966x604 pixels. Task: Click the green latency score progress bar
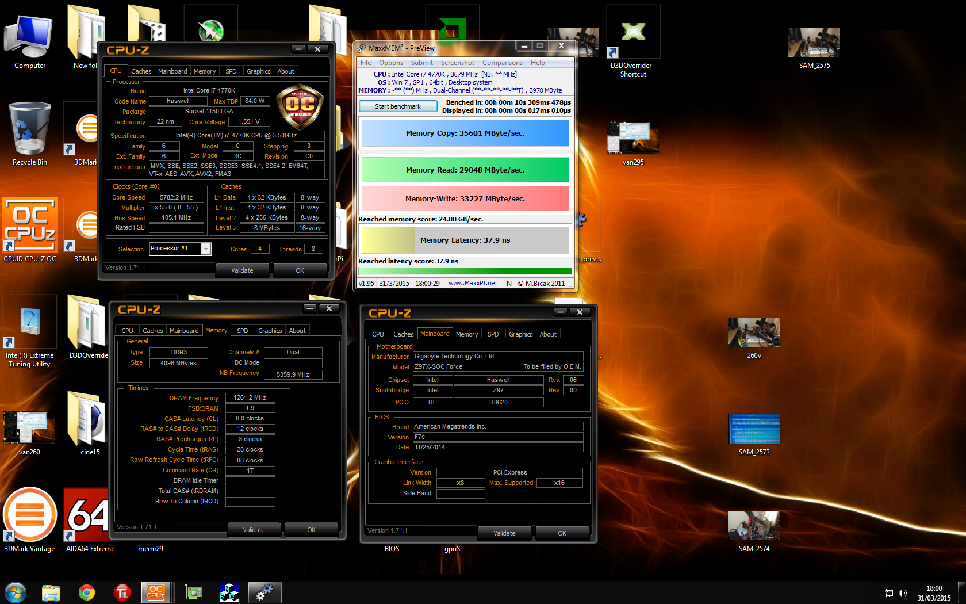tap(465, 271)
